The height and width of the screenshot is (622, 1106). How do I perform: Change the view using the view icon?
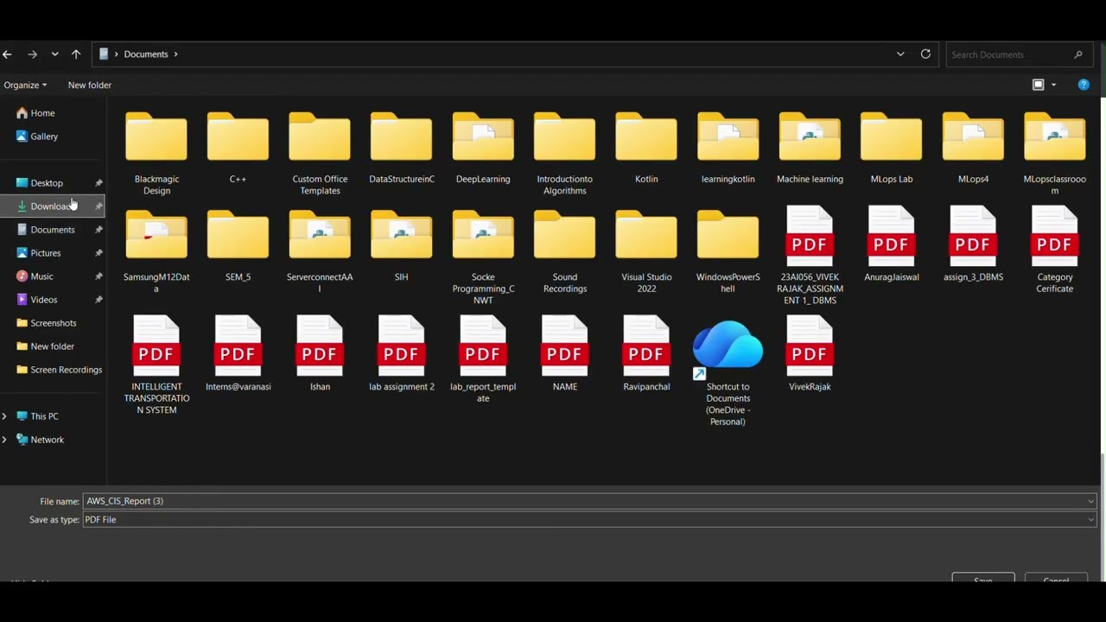click(x=1039, y=85)
